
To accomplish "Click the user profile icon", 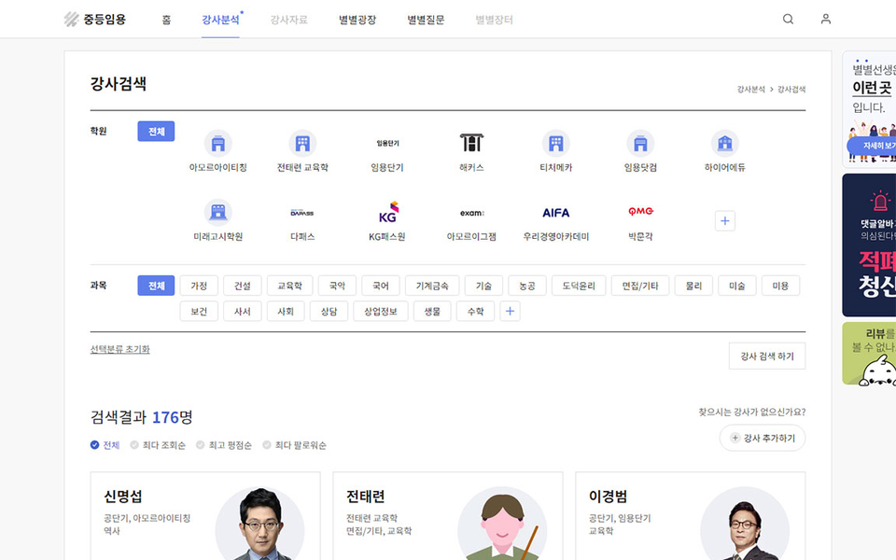I will coord(825,19).
